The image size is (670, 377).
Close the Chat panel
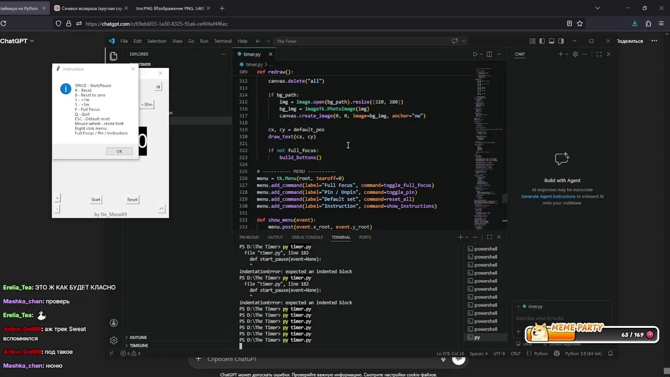(x=608, y=54)
